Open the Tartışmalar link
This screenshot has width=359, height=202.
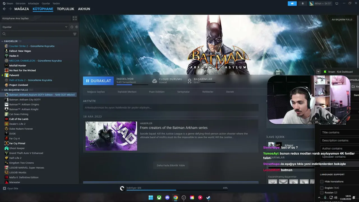coord(183,92)
